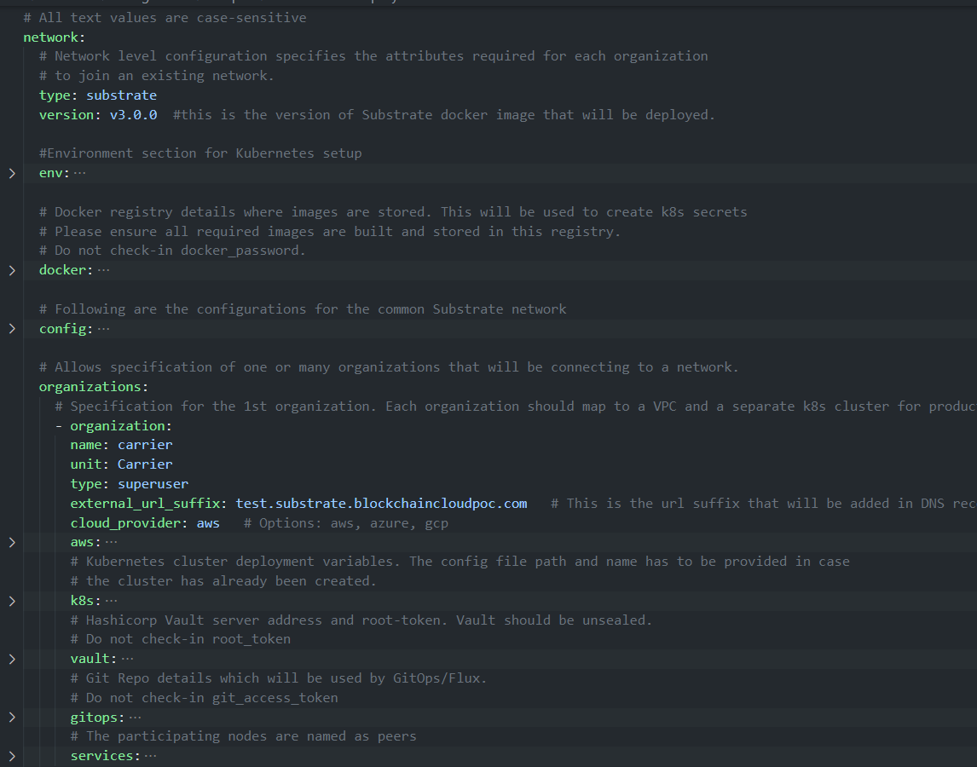This screenshot has height=767, width=977.
Task: Click comment '# Do not check-in root_token'
Action: coord(181,639)
